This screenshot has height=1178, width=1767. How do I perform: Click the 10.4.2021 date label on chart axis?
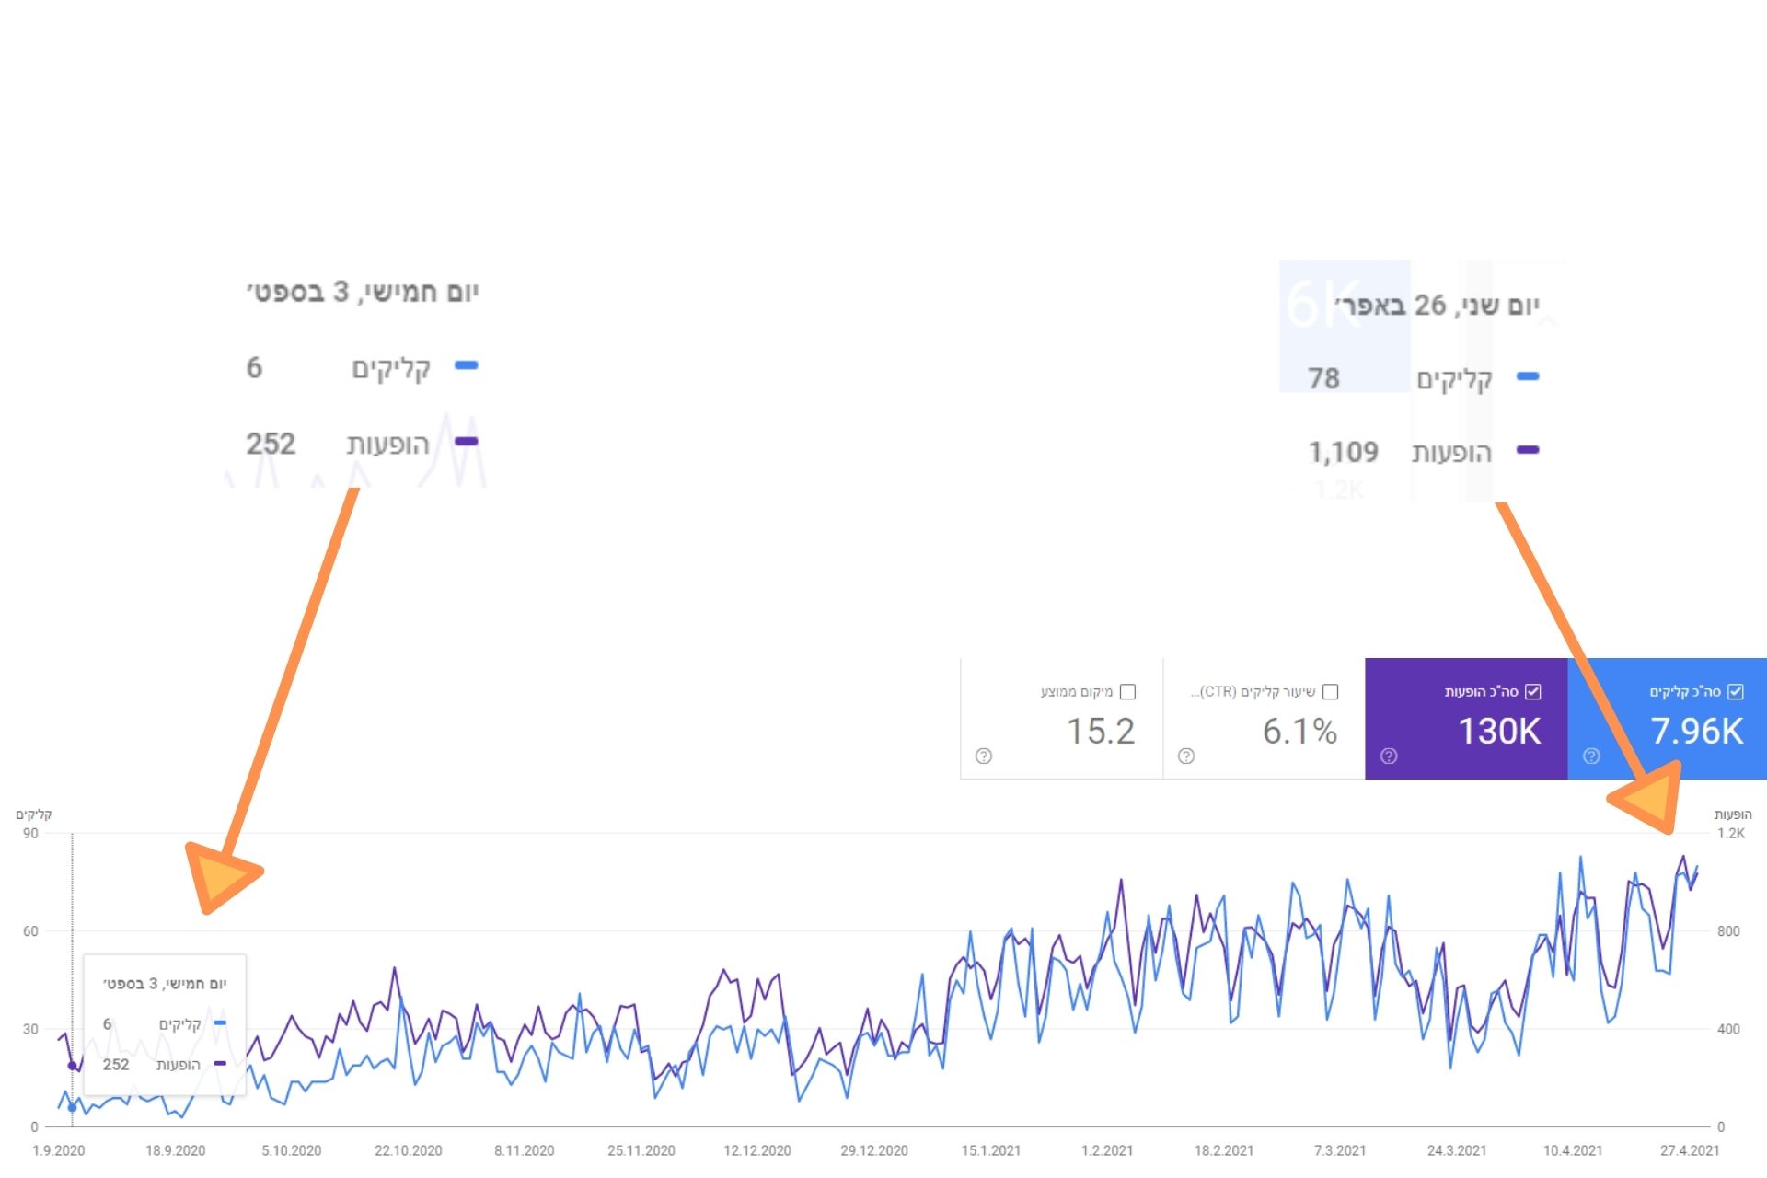[x=1573, y=1150]
